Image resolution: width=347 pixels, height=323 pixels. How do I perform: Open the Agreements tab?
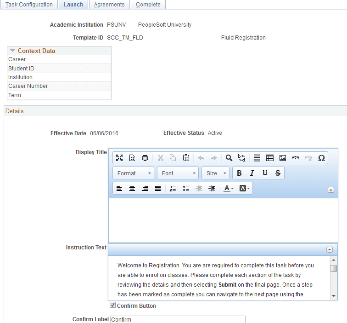(x=109, y=5)
